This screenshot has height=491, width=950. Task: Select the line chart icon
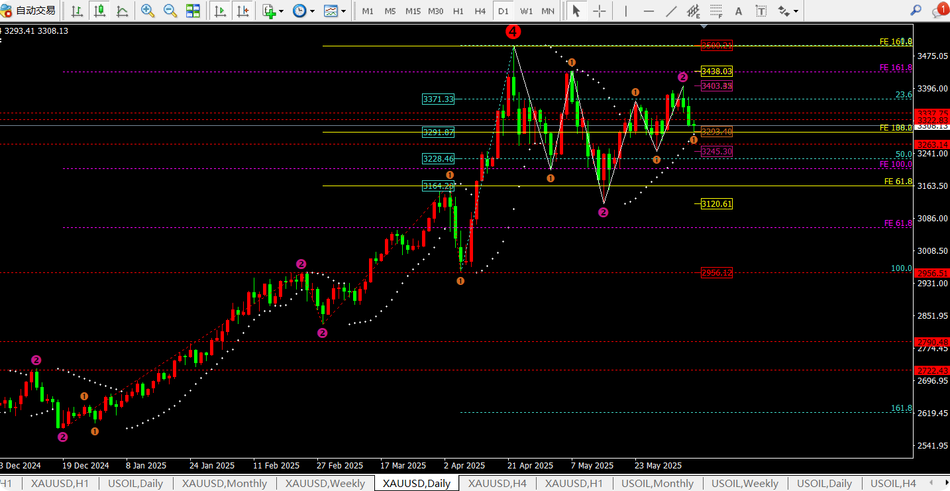click(x=123, y=11)
